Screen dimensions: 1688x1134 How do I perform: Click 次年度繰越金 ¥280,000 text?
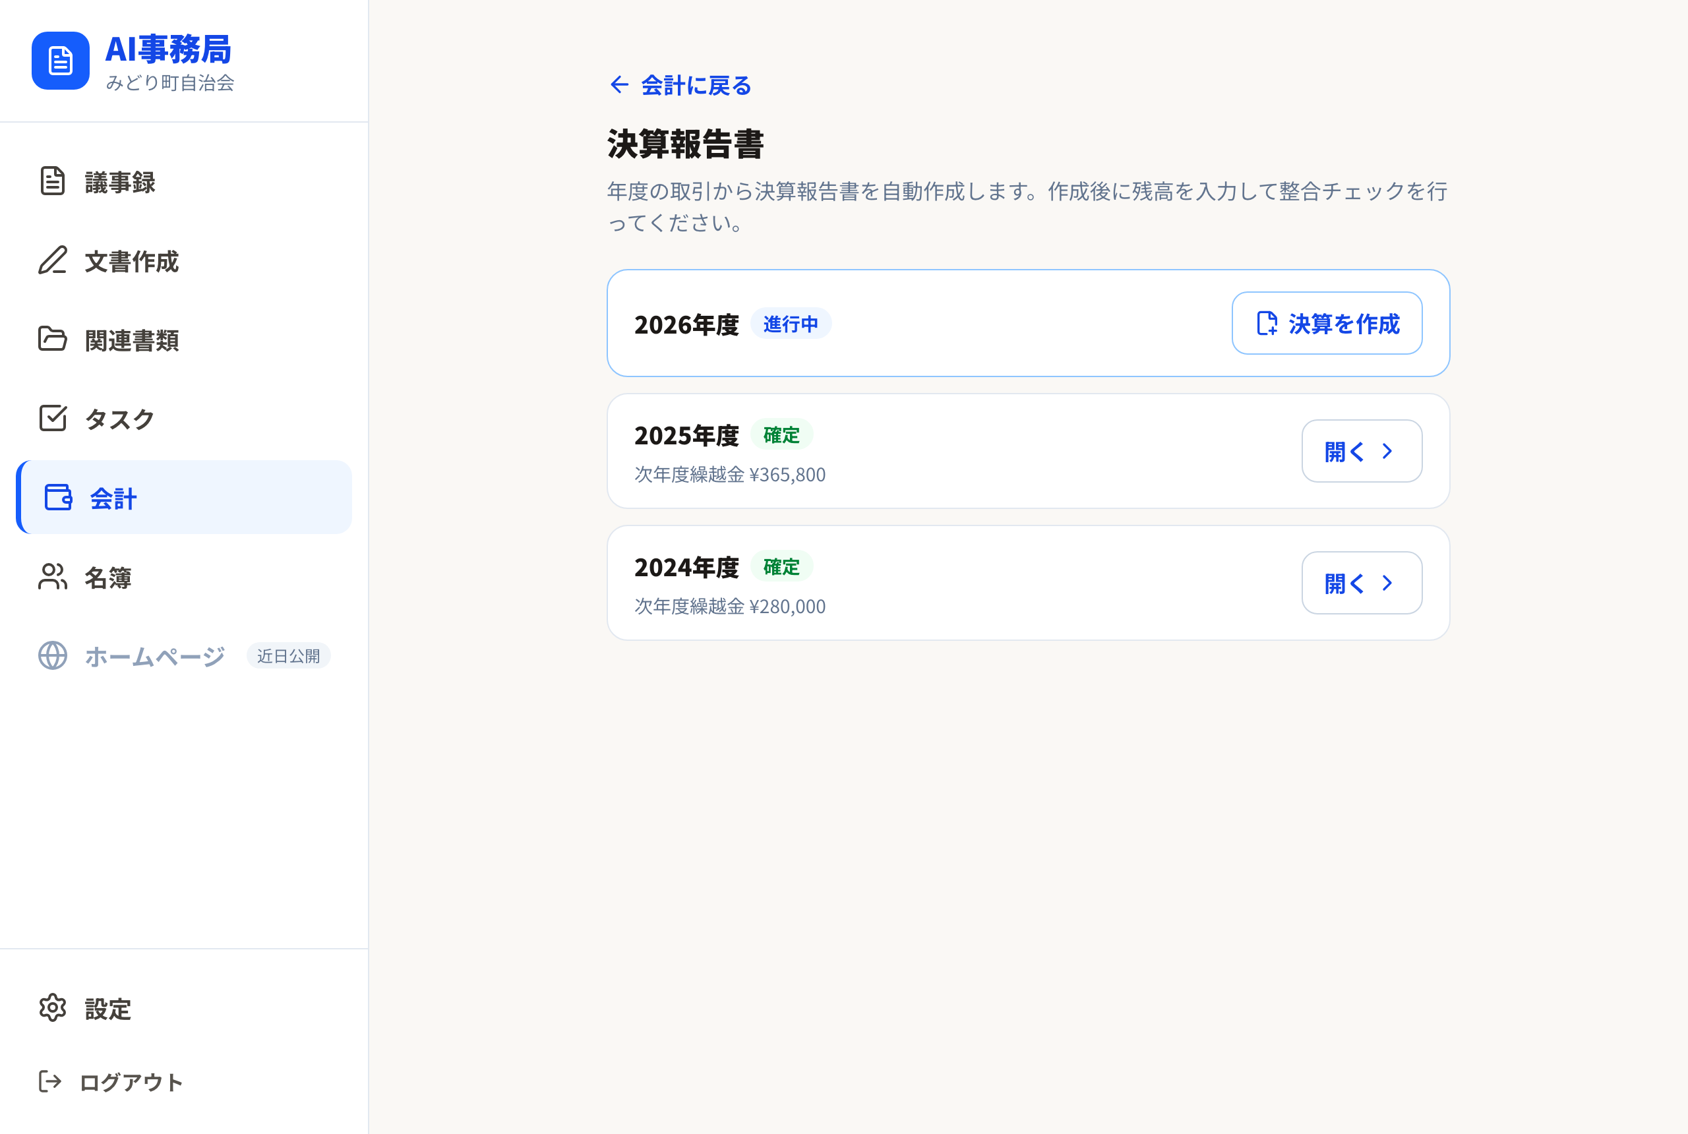(x=730, y=606)
